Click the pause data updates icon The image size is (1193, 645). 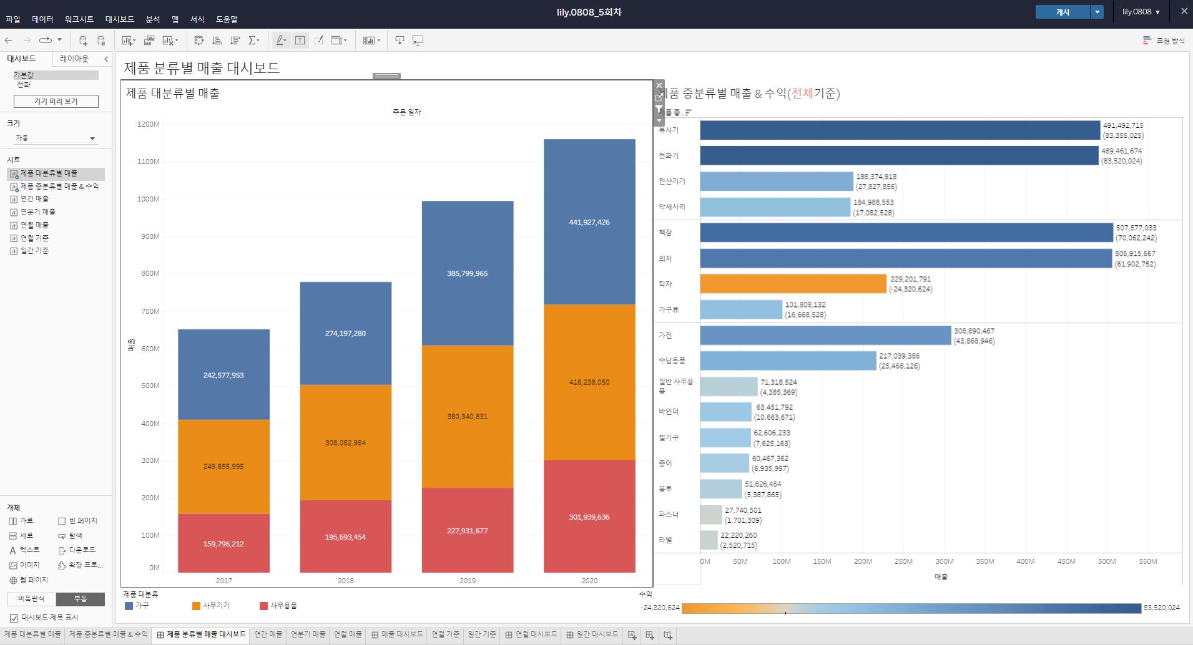click(x=102, y=41)
